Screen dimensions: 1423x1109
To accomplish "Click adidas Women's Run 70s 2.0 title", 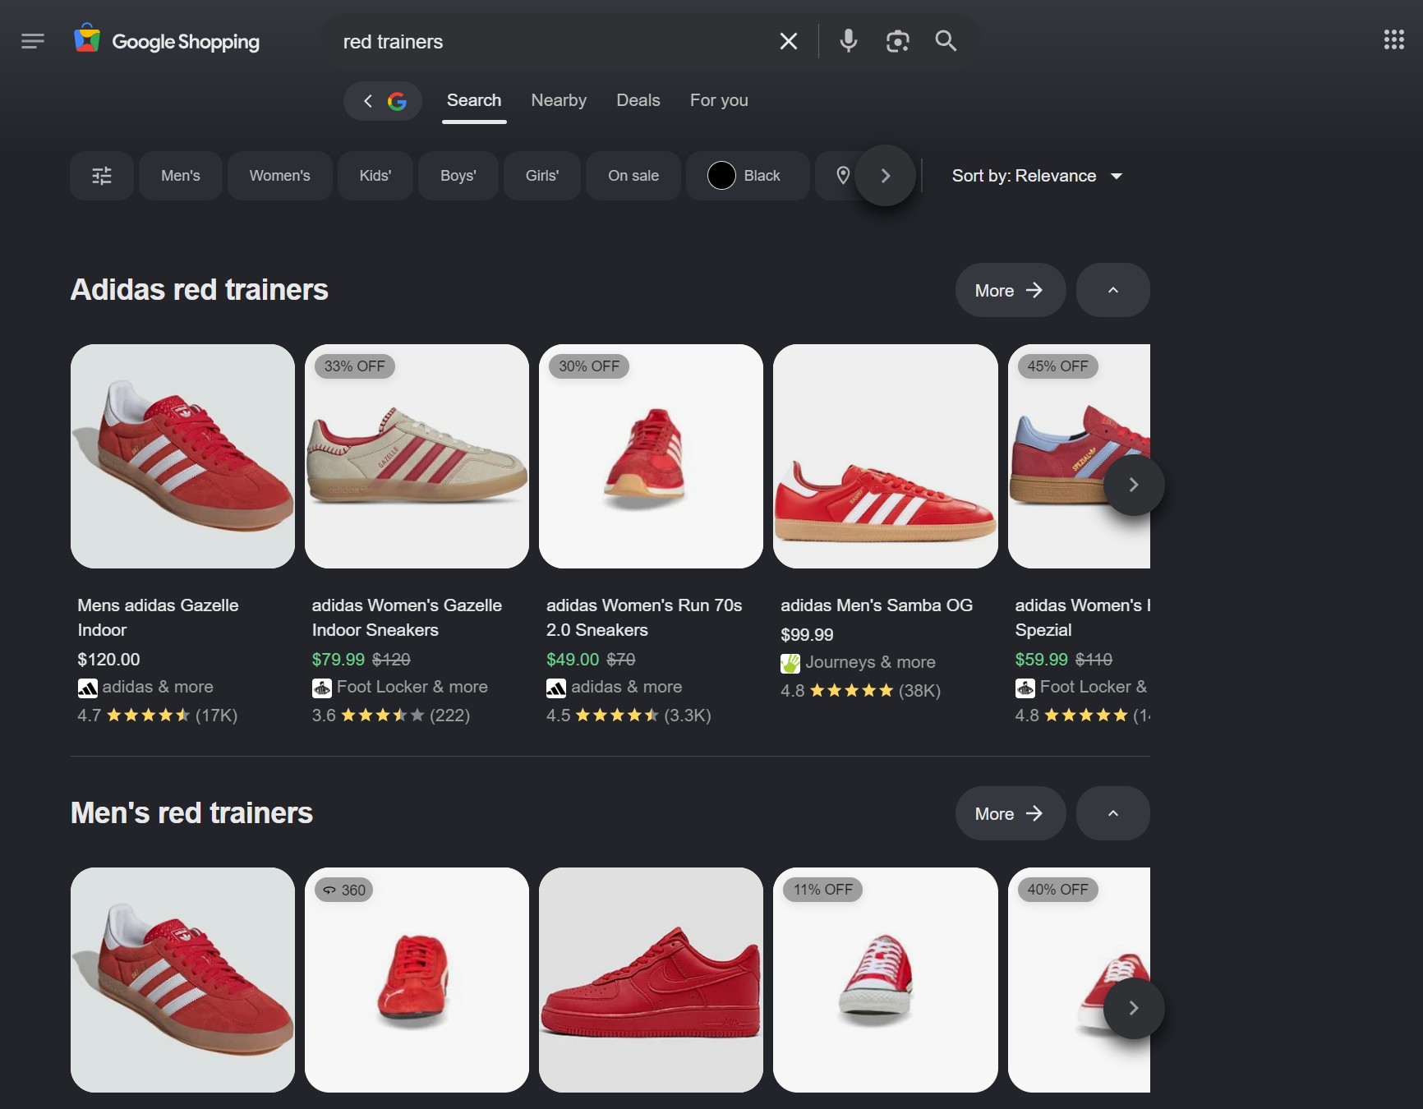I will (x=644, y=618).
